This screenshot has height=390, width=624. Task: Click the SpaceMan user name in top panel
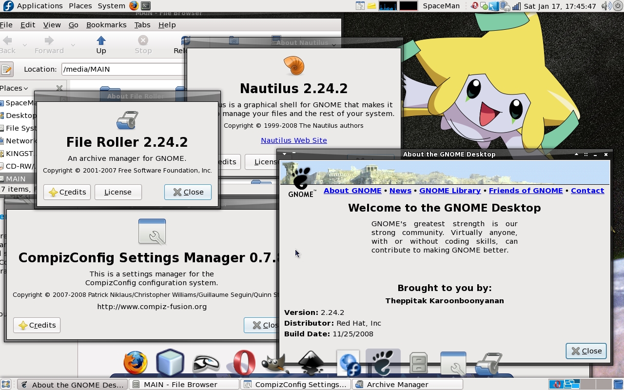(441, 6)
